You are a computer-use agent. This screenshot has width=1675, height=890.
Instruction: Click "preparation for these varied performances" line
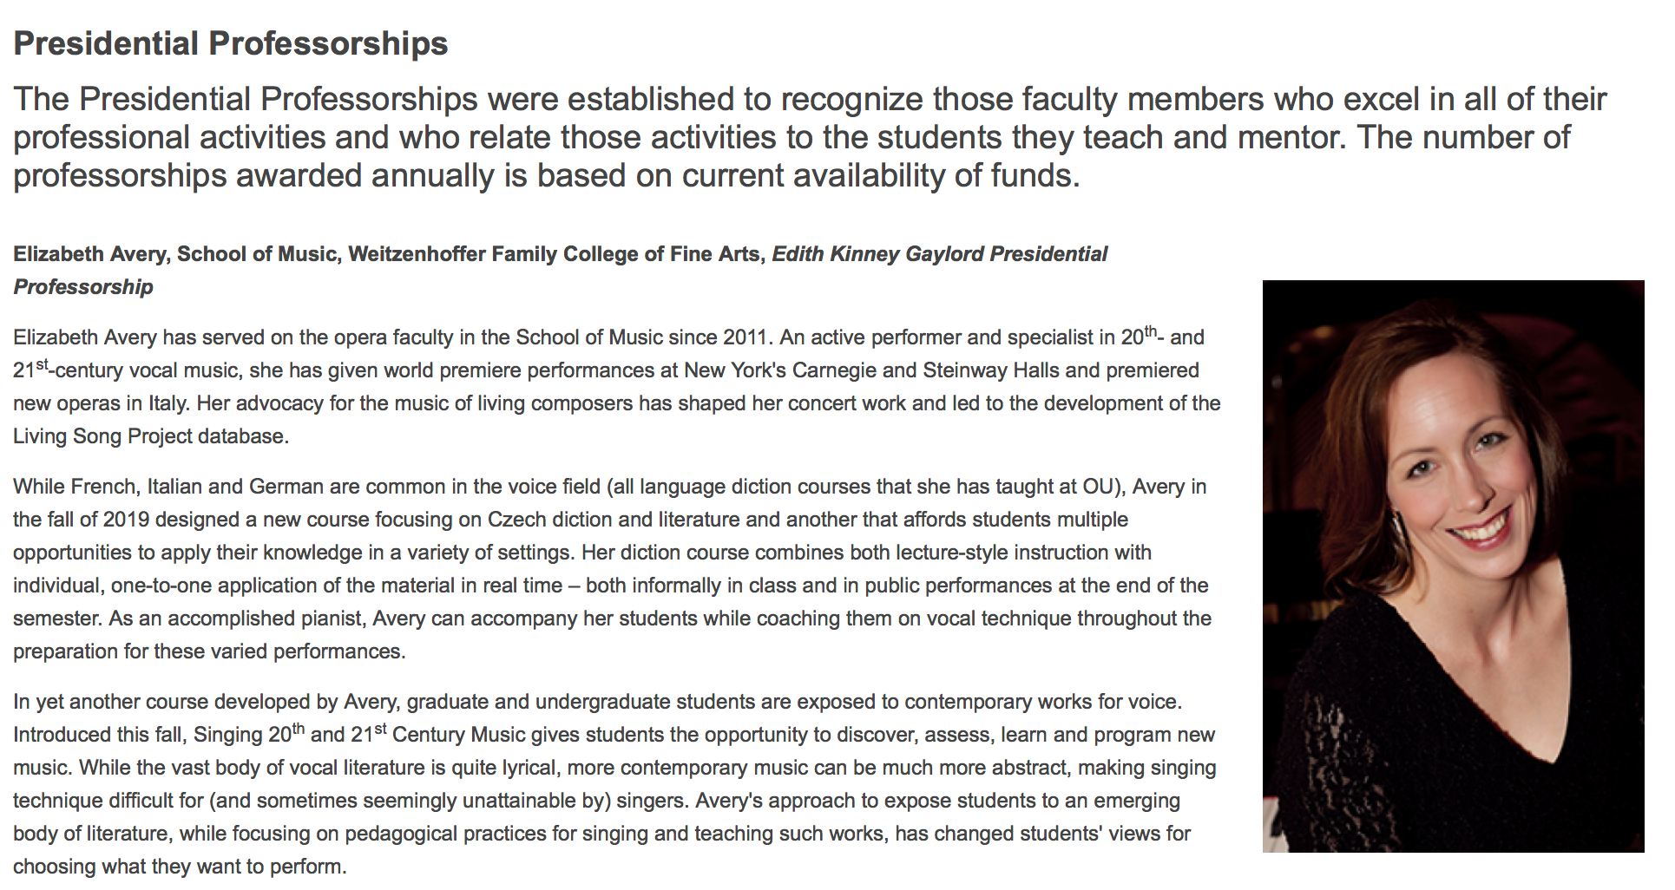[208, 651]
